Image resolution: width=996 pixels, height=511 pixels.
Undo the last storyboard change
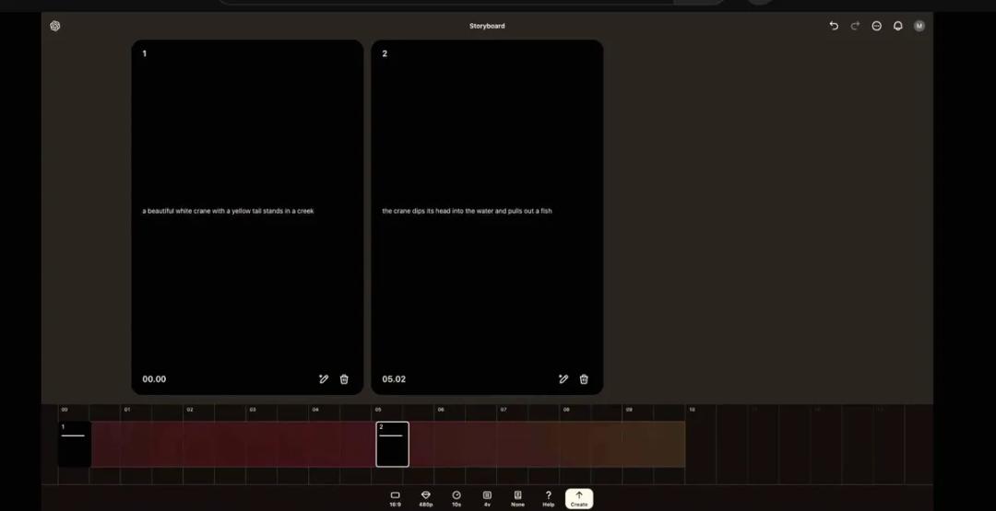point(834,26)
